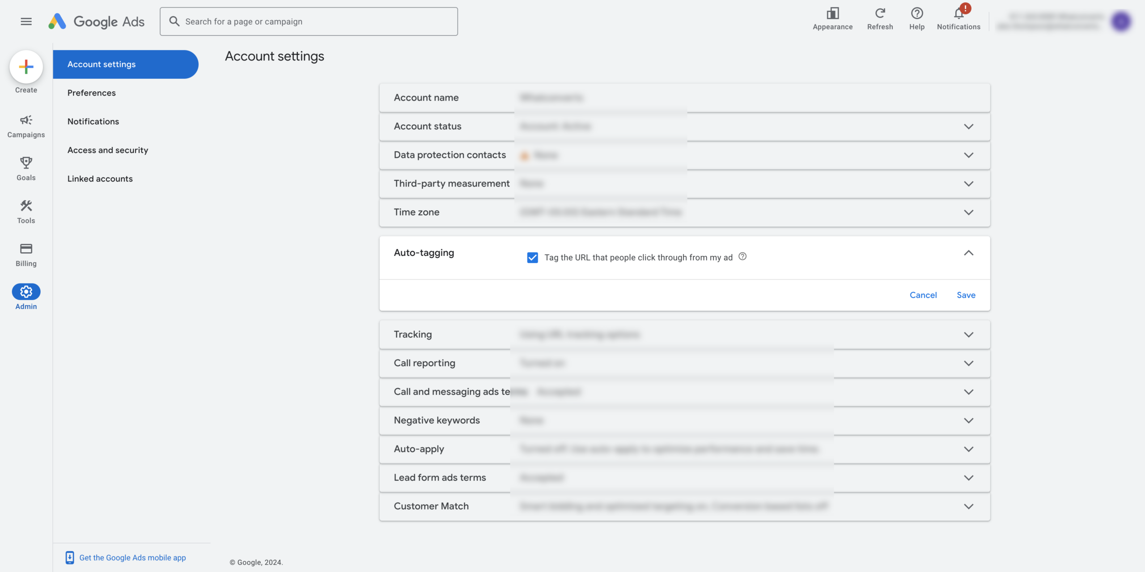Expand the Customer Match settings
This screenshot has height=572, width=1145.
click(x=969, y=506)
